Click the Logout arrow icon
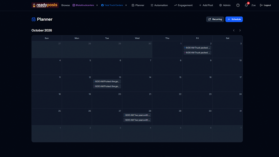This screenshot has width=279, height=157. pyautogui.click(x=261, y=5)
